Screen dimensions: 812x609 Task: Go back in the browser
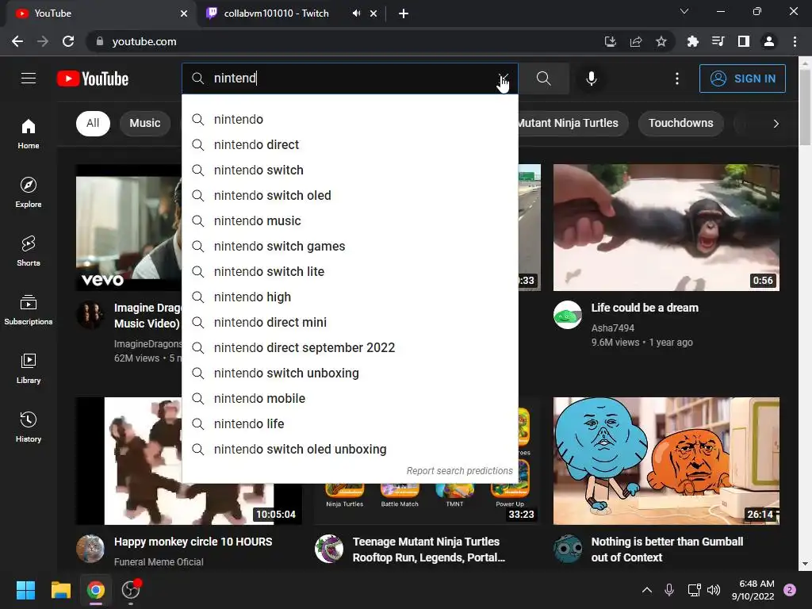[x=17, y=41]
